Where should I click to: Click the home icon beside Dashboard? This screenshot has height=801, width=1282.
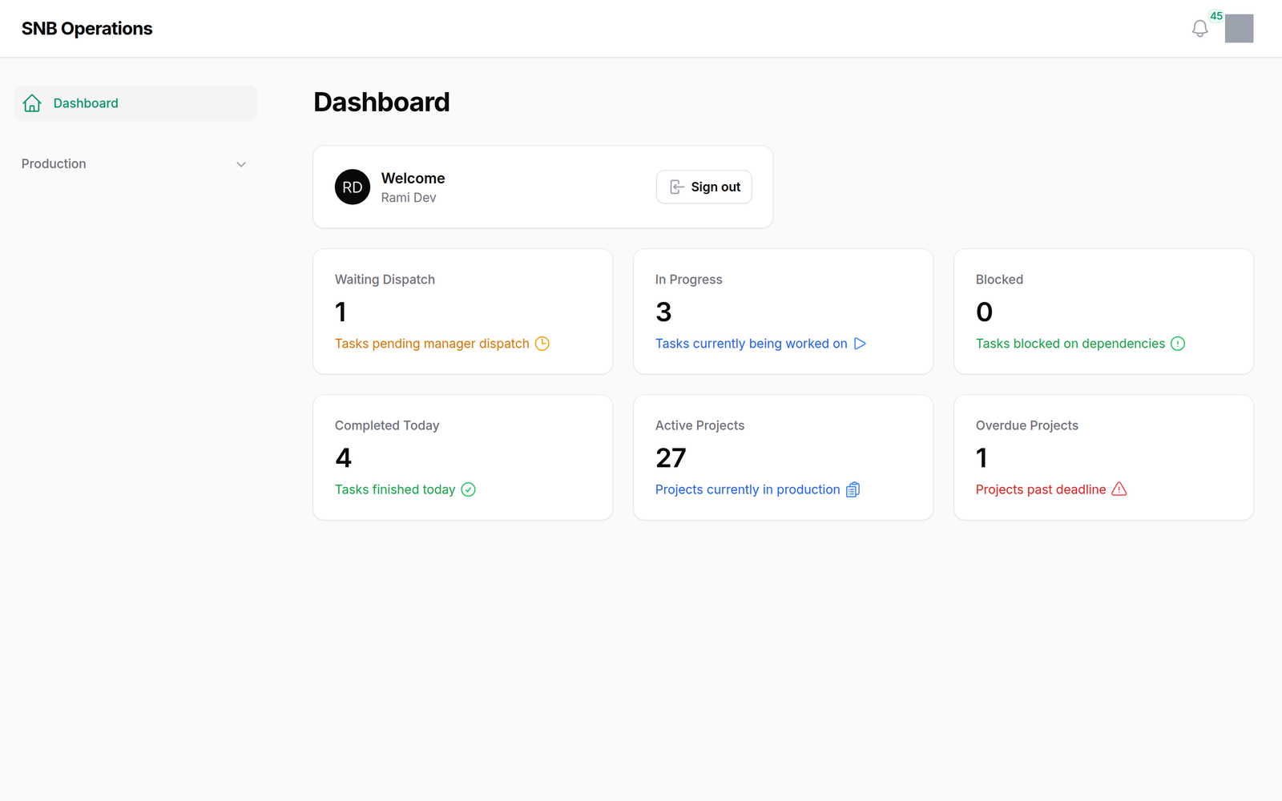[x=32, y=103]
